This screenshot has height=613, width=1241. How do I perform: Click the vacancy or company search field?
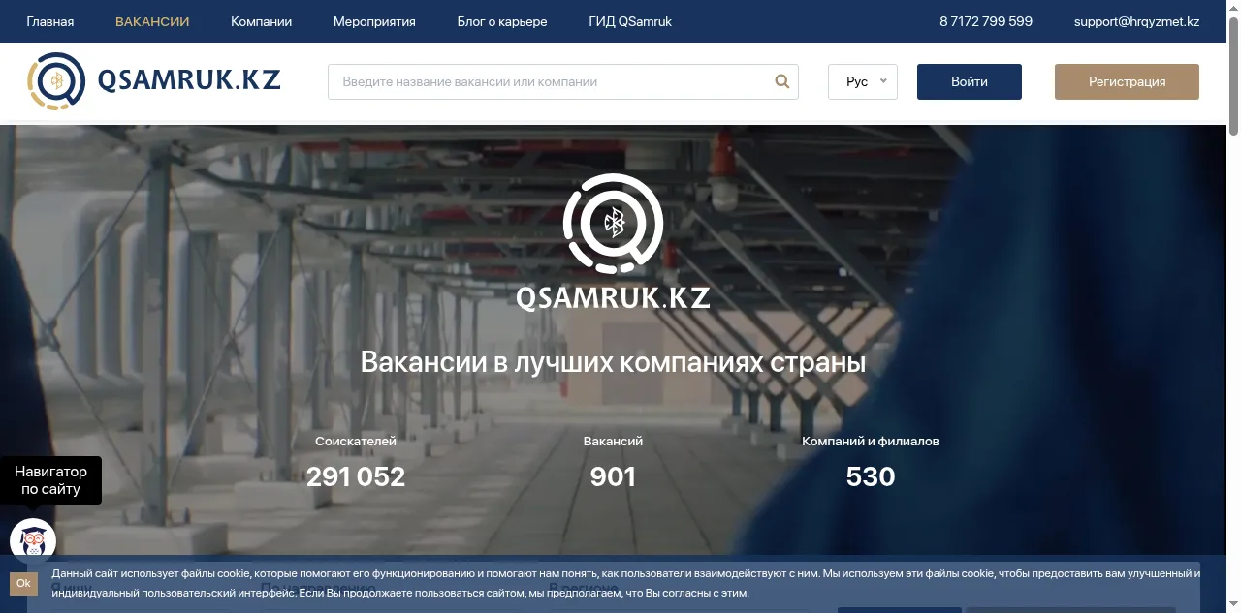click(563, 82)
